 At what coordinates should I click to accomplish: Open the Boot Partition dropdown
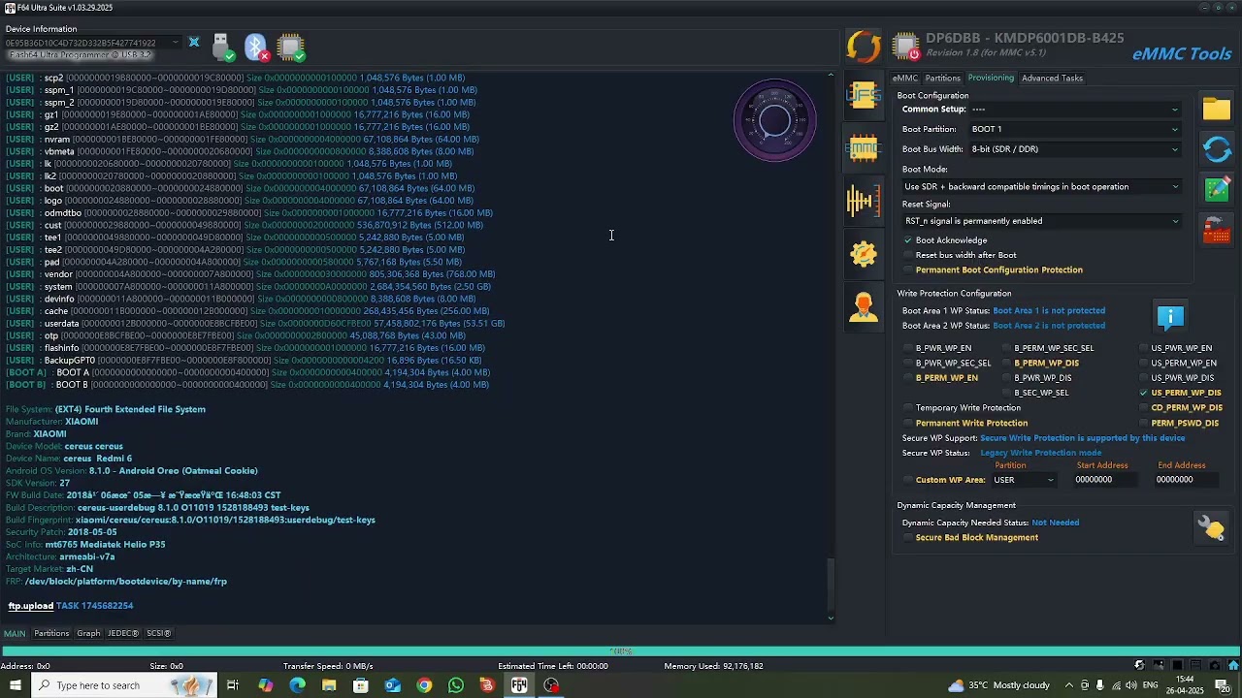1076,129
